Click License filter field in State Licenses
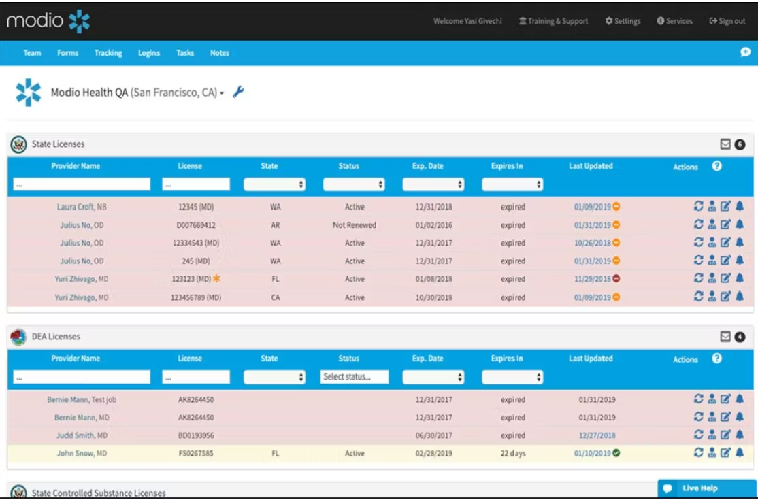758x500 pixels. [x=196, y=184]
